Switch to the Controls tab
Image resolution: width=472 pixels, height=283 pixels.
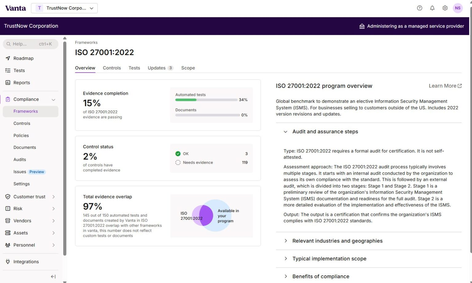112,68
